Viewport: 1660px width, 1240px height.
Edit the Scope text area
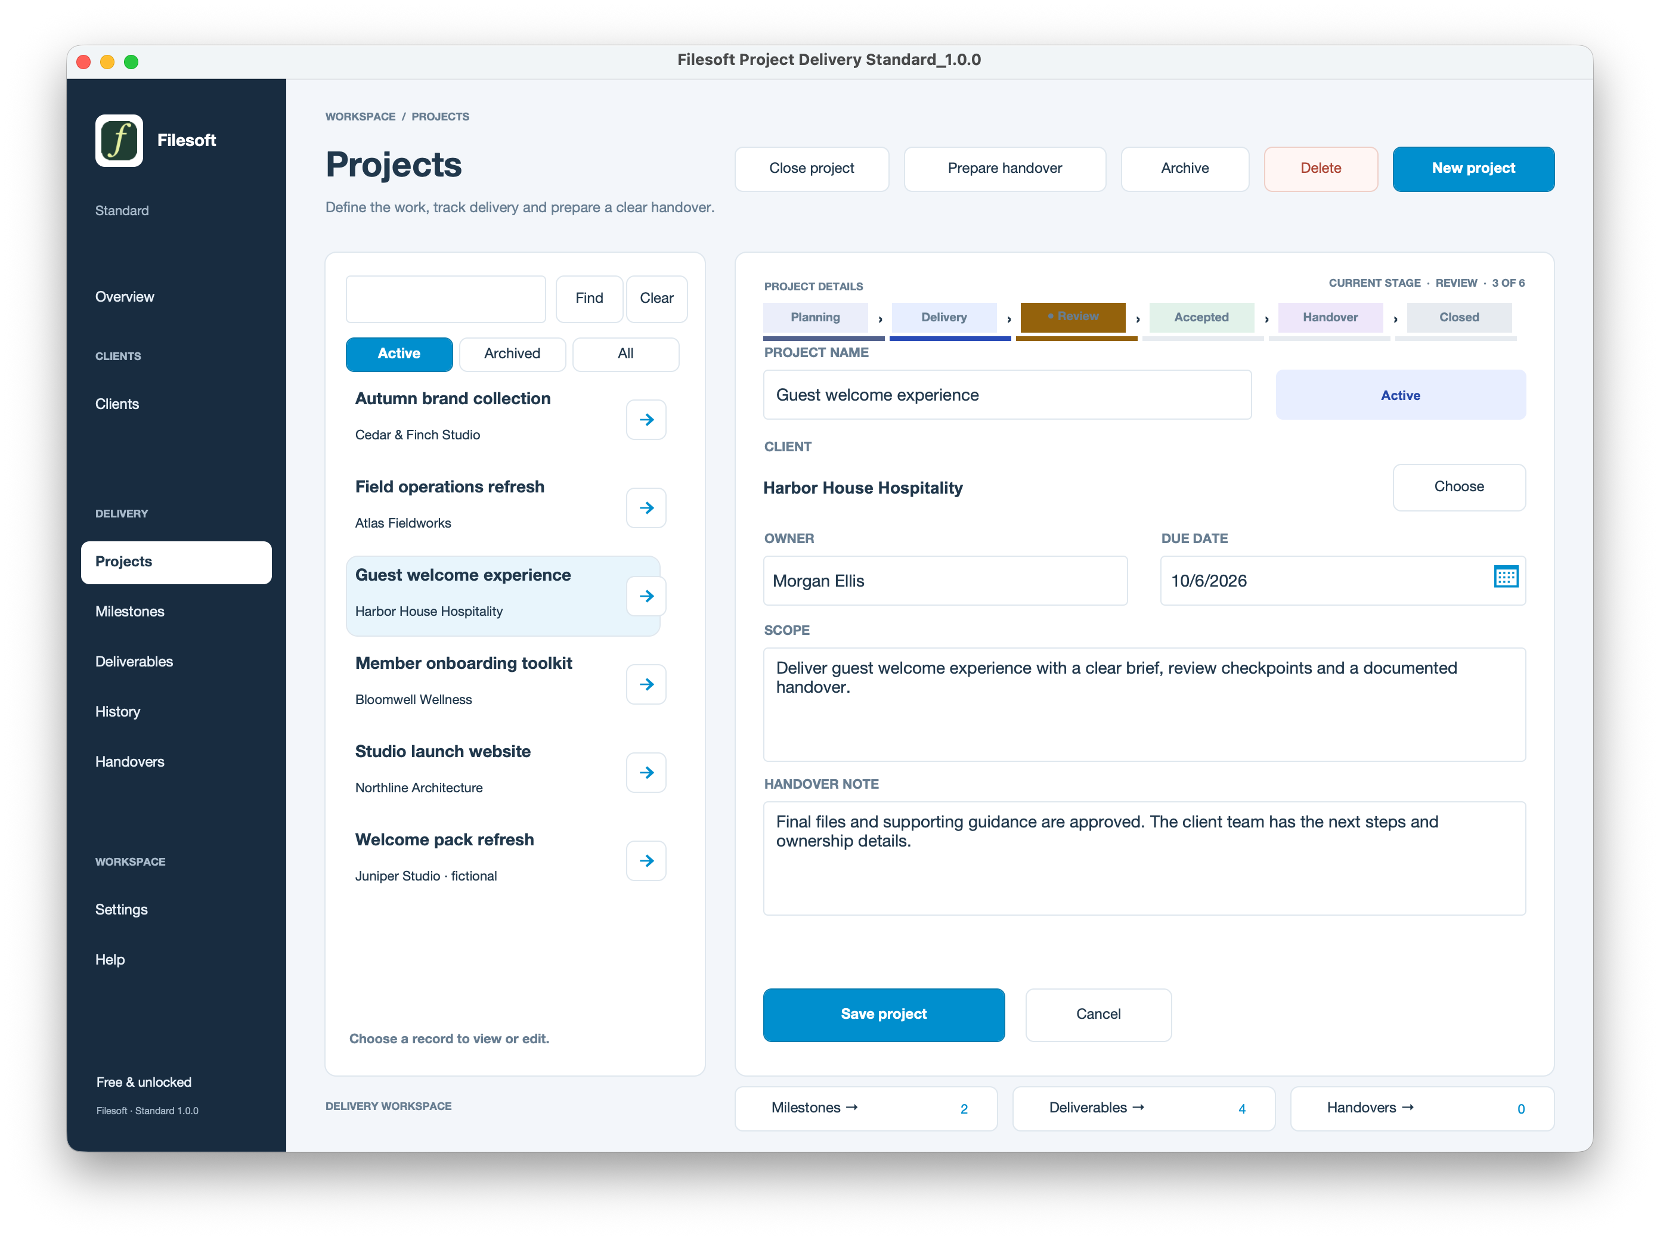(1144, 705)
